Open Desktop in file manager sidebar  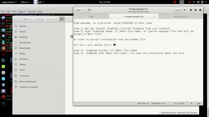39,37
